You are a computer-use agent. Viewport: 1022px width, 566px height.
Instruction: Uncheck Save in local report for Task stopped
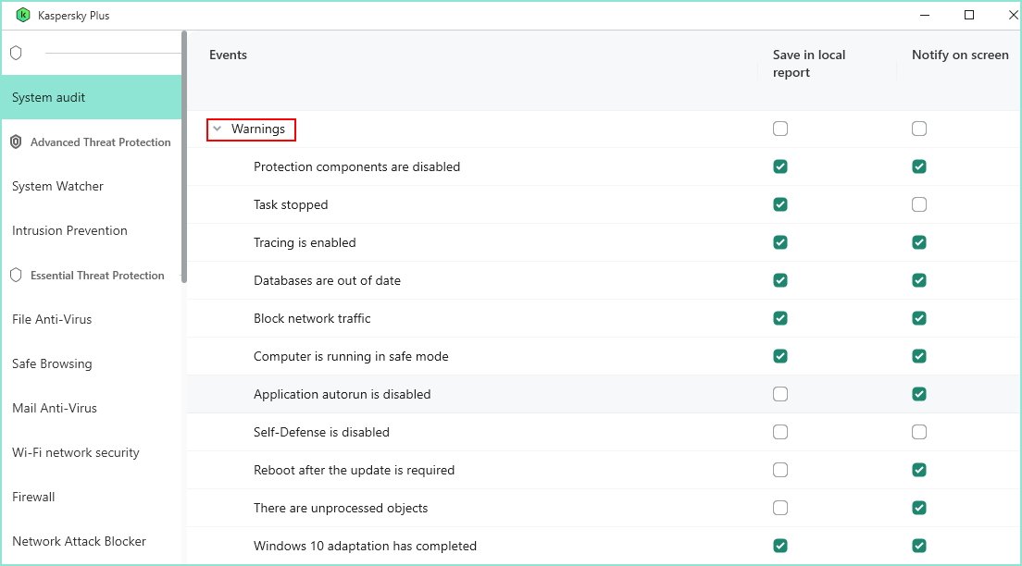click(x=780, y=204)
